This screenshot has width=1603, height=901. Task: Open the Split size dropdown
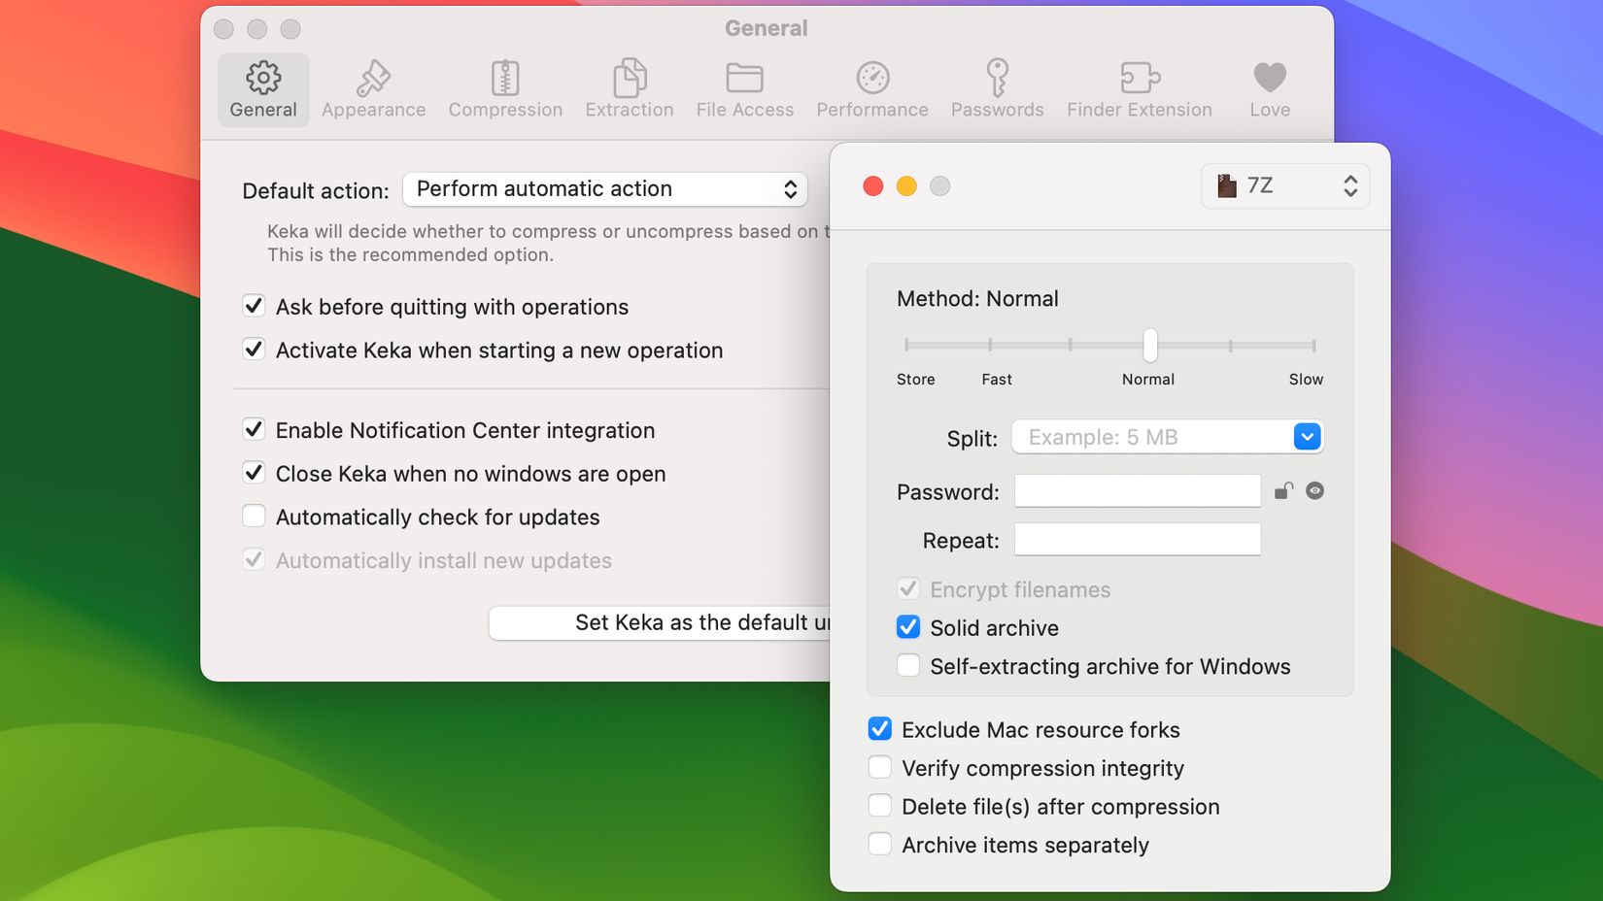(1308, 437)
